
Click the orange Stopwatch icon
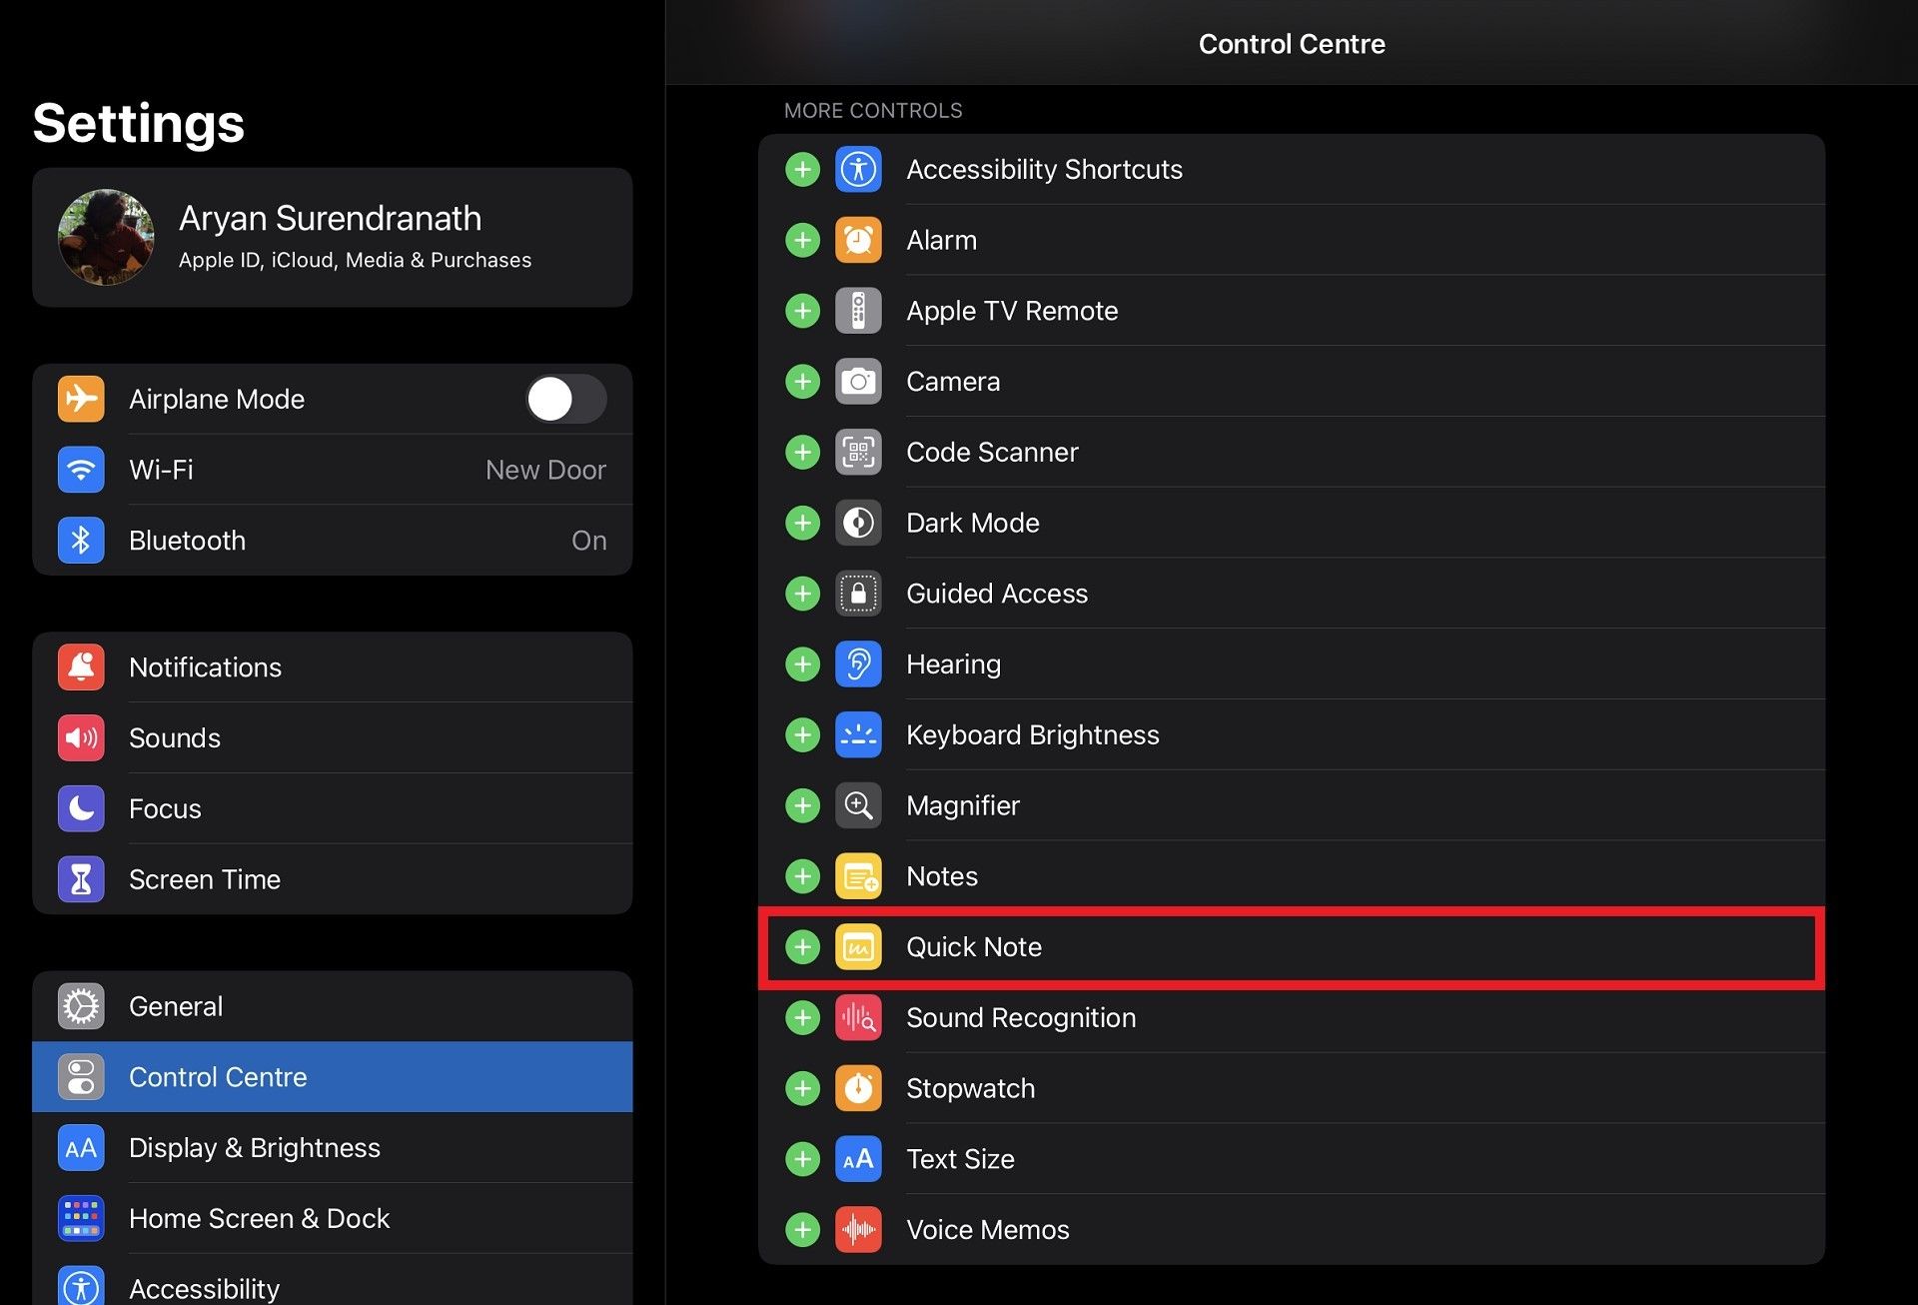(858, 1088)
